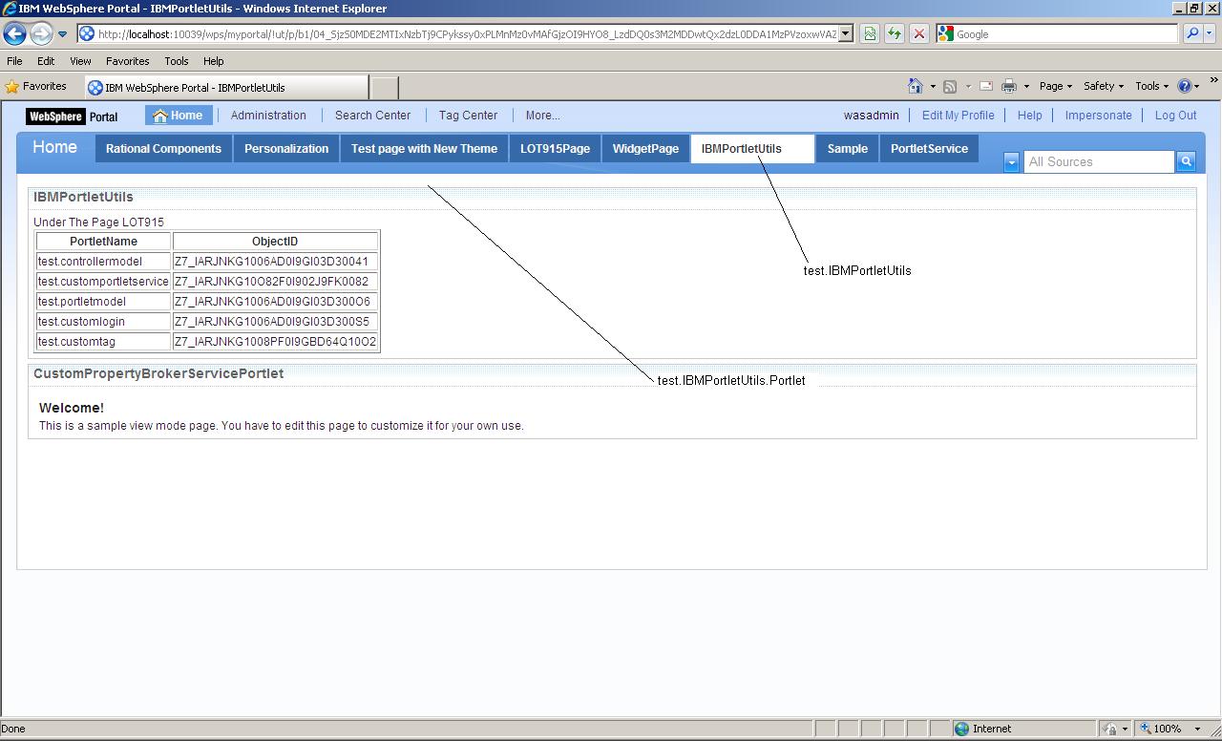
Task: Open the command bar Tools dropdown
Action: (1151, 86)
